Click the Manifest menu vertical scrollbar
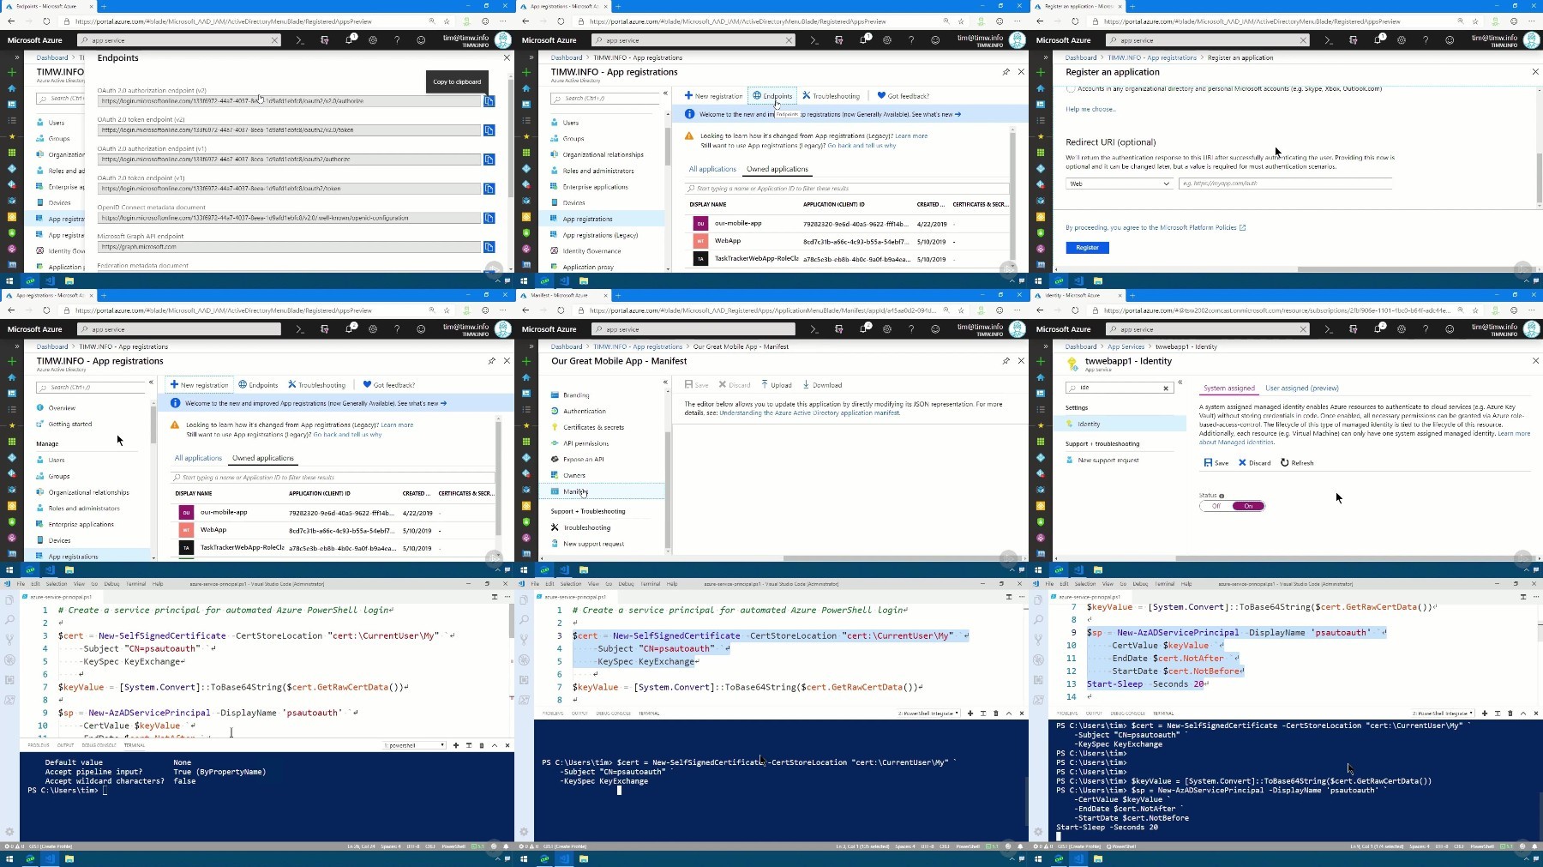Screen dimensions: 1543x867 (667, 489)
